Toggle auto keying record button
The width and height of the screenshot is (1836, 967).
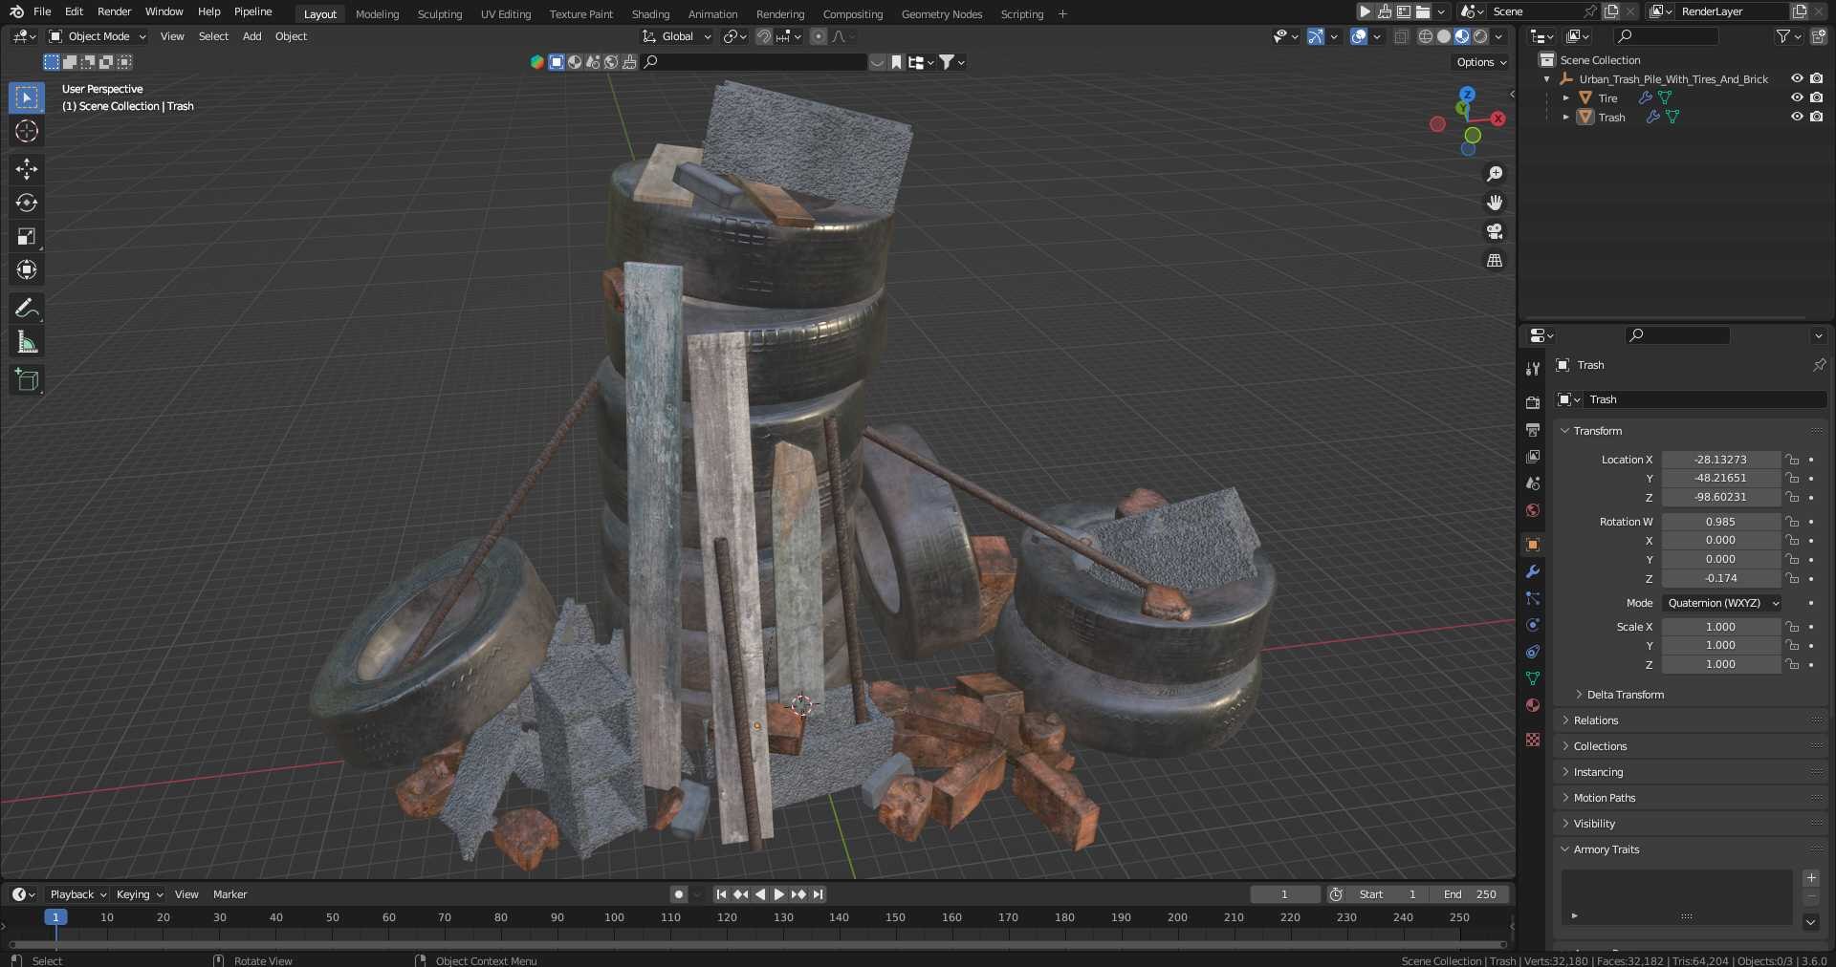679,894
